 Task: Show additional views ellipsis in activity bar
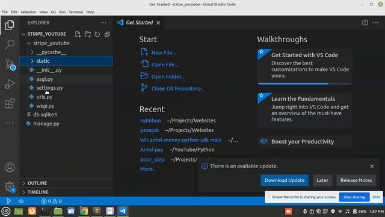(x=10, y=122)
